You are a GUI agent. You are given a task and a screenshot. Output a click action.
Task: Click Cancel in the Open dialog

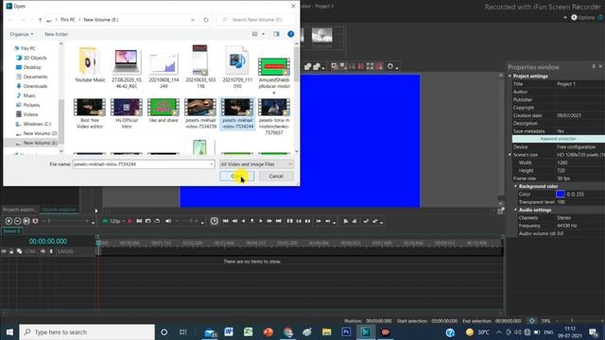coord(276,177)
